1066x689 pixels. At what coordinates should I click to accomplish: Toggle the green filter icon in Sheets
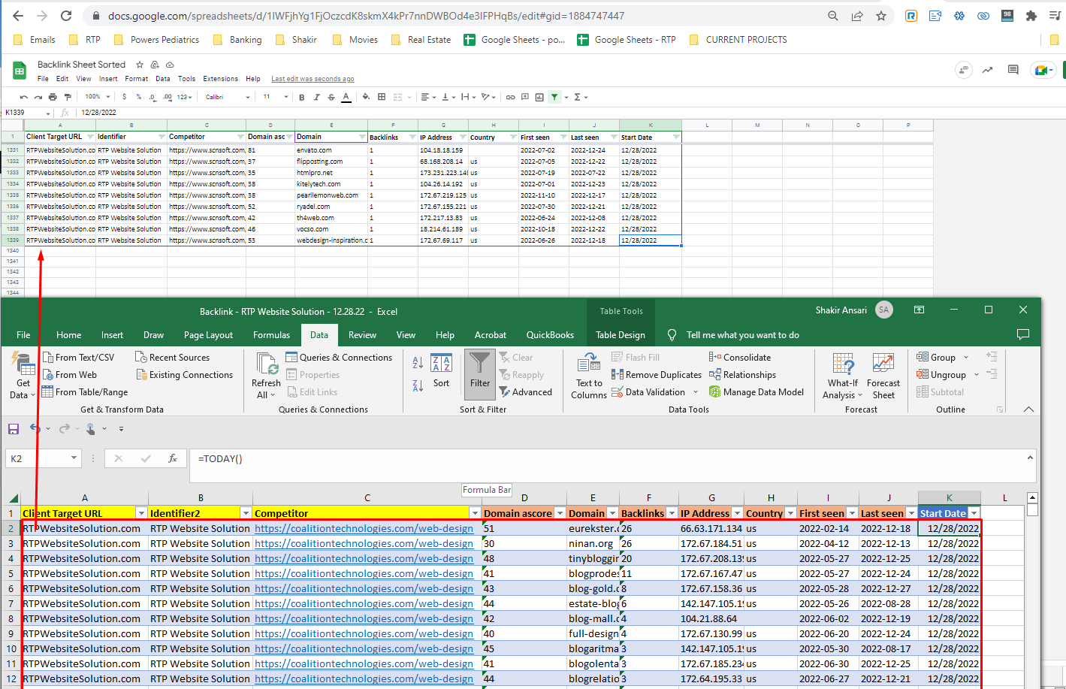coord(554,97)
